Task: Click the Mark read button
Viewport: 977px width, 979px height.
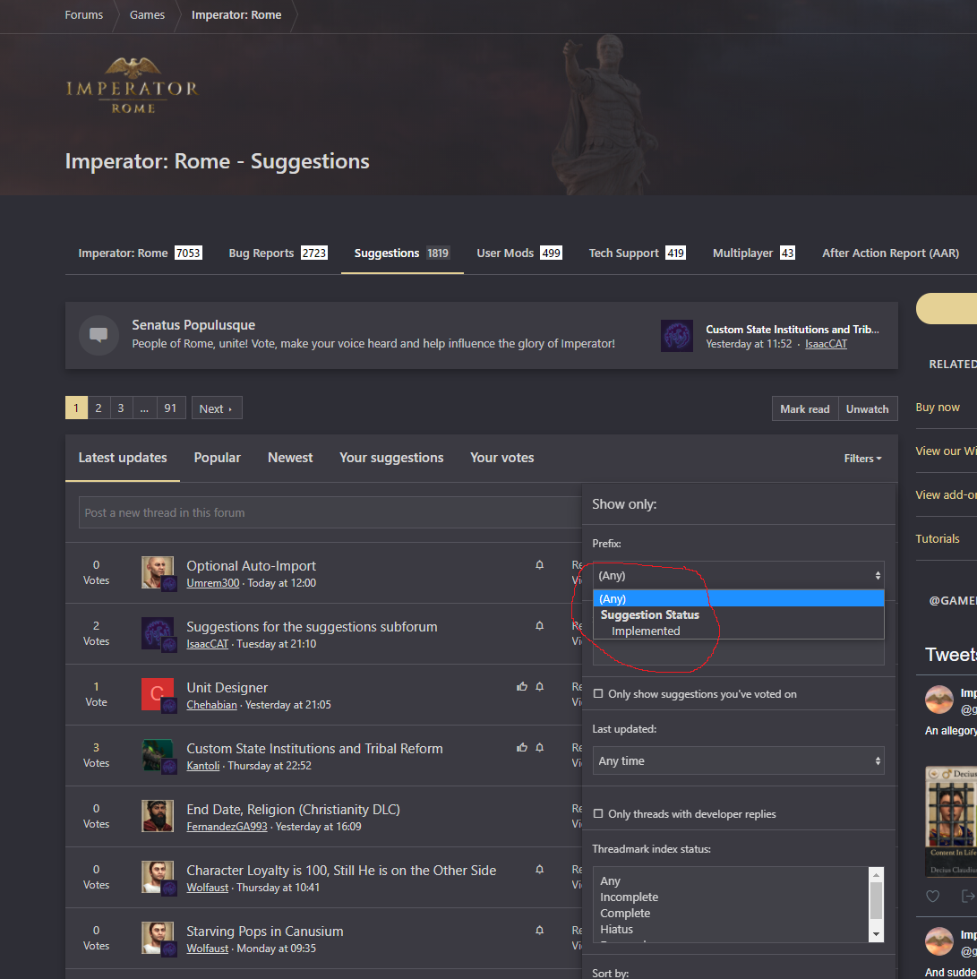Action: tap(804, 408)
